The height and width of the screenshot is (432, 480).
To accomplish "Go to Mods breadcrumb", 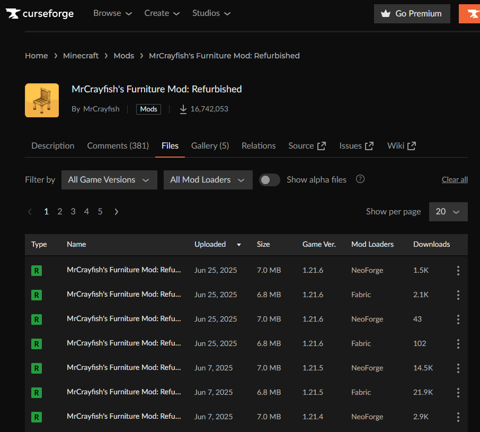I will (x=124, y=56).
